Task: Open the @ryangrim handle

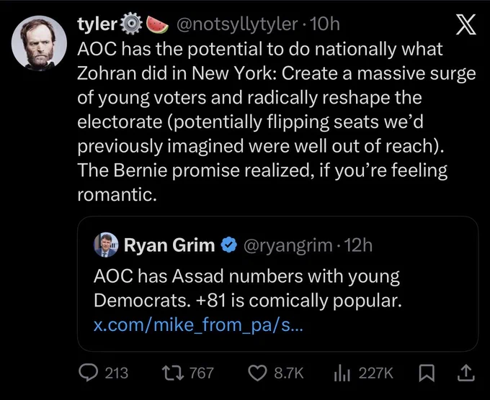Action: (x=288, y=245)
